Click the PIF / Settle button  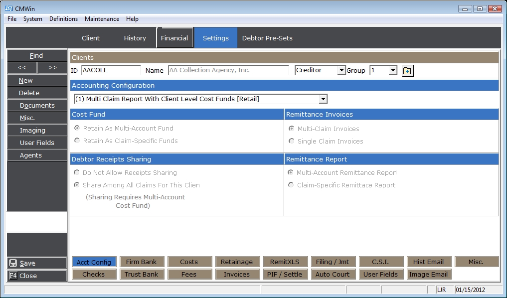coord(286,274)
